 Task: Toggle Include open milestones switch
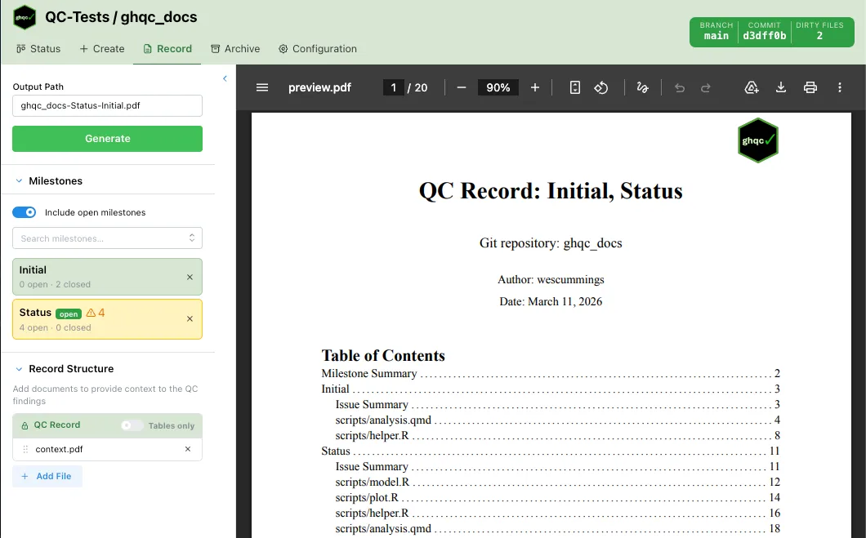[25, 212]
